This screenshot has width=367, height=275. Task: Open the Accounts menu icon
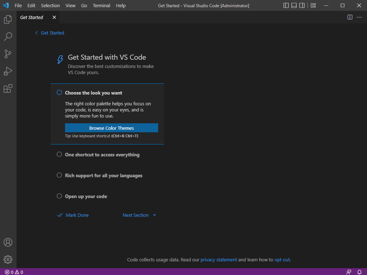click(x=8, y=242)
